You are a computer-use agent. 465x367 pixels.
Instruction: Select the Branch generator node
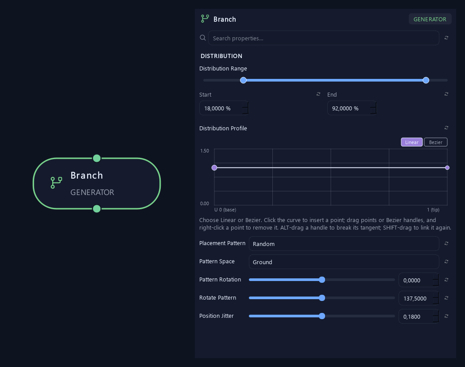[x=97, y=183]
